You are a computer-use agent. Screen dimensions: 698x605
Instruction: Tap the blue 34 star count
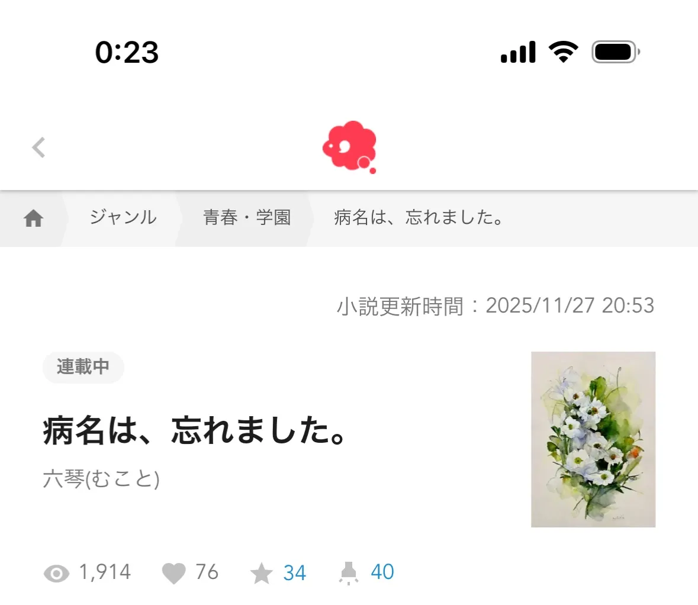coord(295,573)
